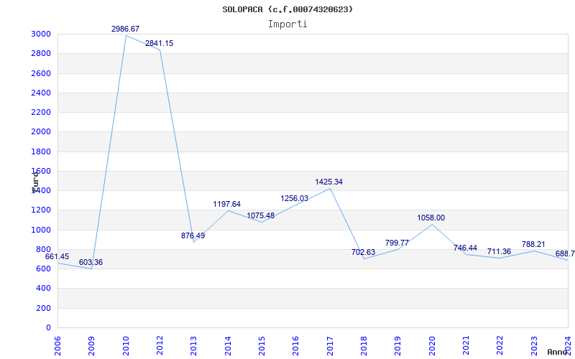Select data label 1256.03
Viewport: 575px width, 359px height.
click(295, 199)
